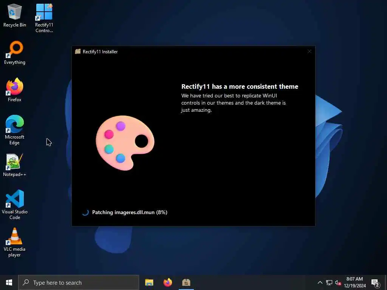The width and height of the screenshot is (387, 290).
Task: Open clock showing 8:07 AM 12/19/2024
Action: pos(354,282)
